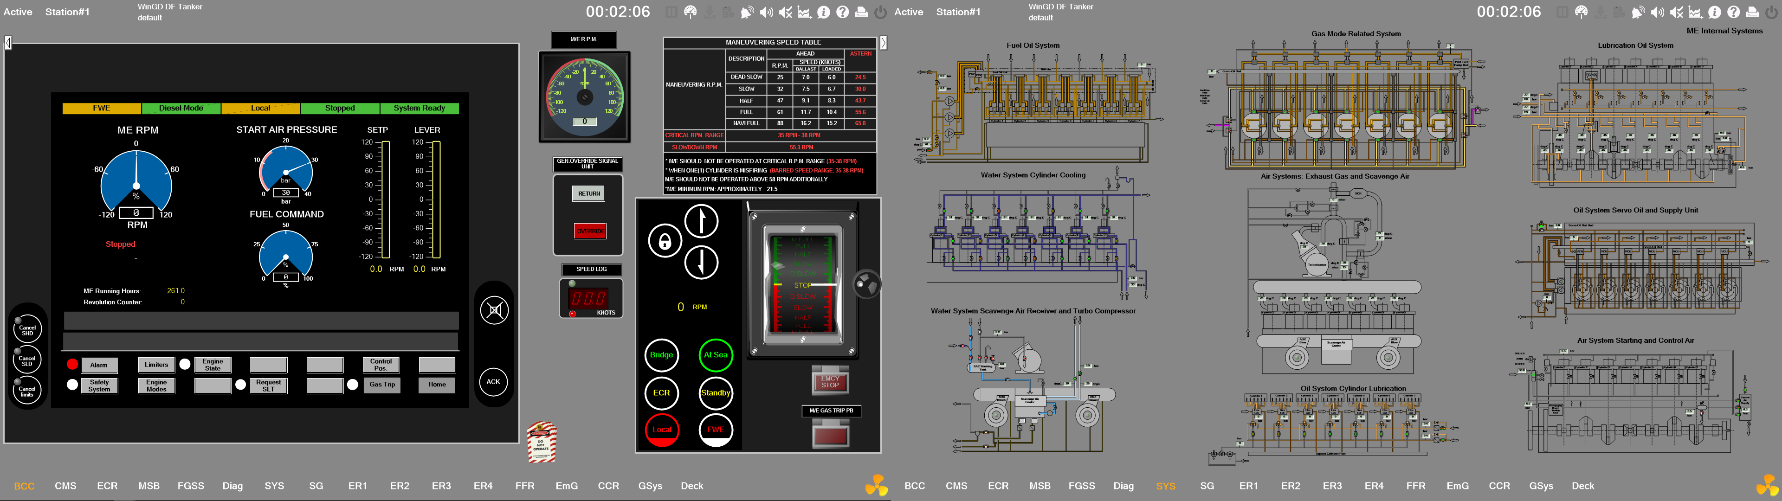Click the simulation speed gauge icon on left

[691, 12]
